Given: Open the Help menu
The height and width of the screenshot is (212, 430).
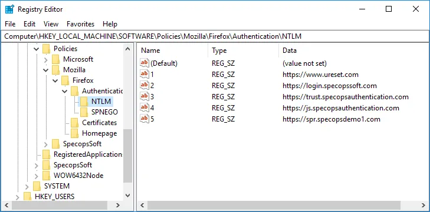Looking at the screenshot, I should (x=110, y=24).
